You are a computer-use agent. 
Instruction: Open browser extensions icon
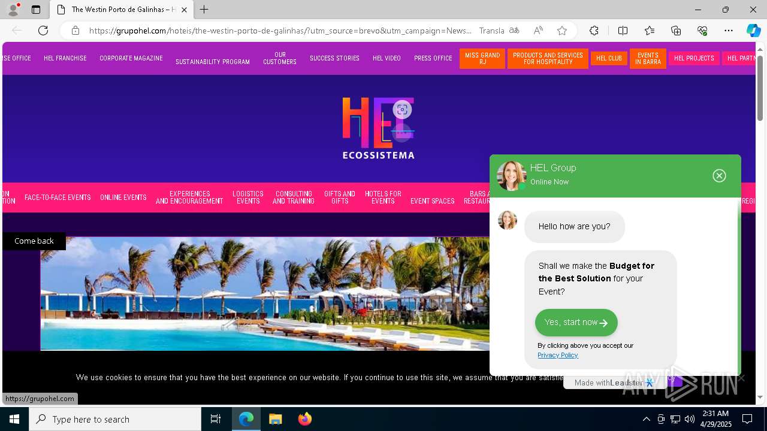click(x=594, y=31)
